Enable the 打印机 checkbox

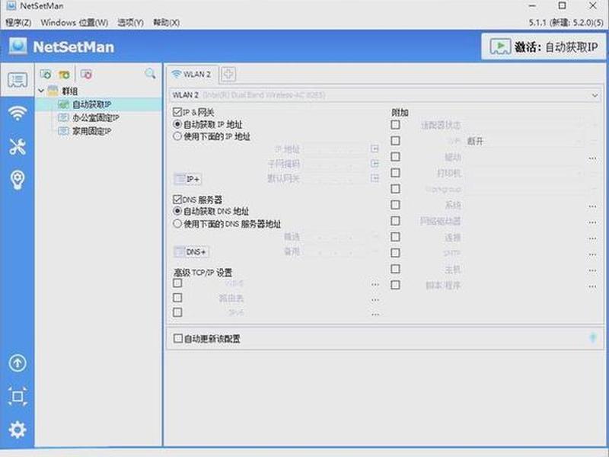(x=395, y=173)
